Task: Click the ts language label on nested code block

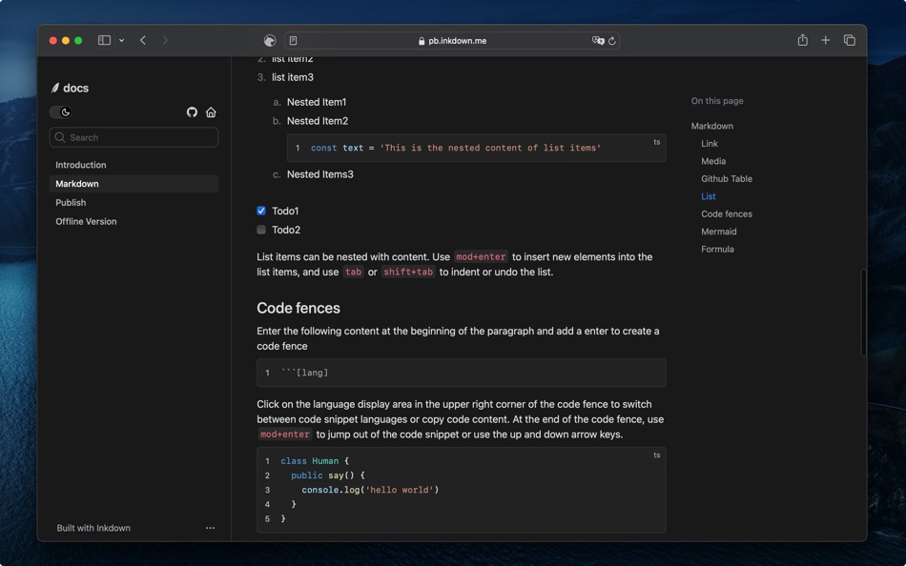Action: [x=657, y=142]
